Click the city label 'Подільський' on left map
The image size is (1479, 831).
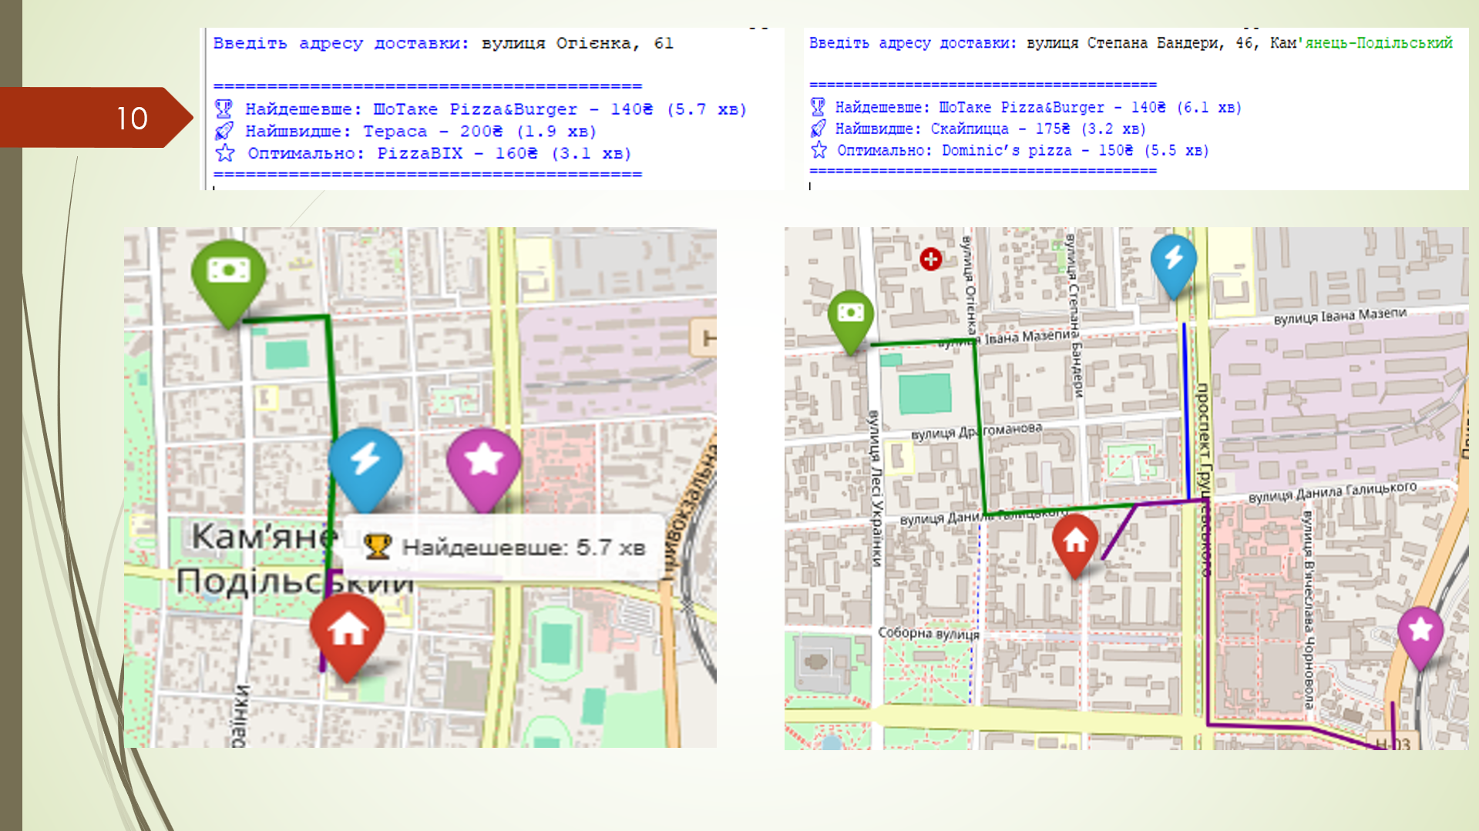click(x=295, y=581)
